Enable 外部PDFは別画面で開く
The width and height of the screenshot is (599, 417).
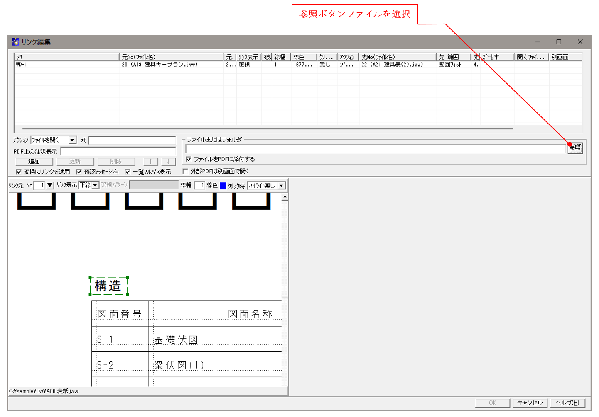click(185, 171)
